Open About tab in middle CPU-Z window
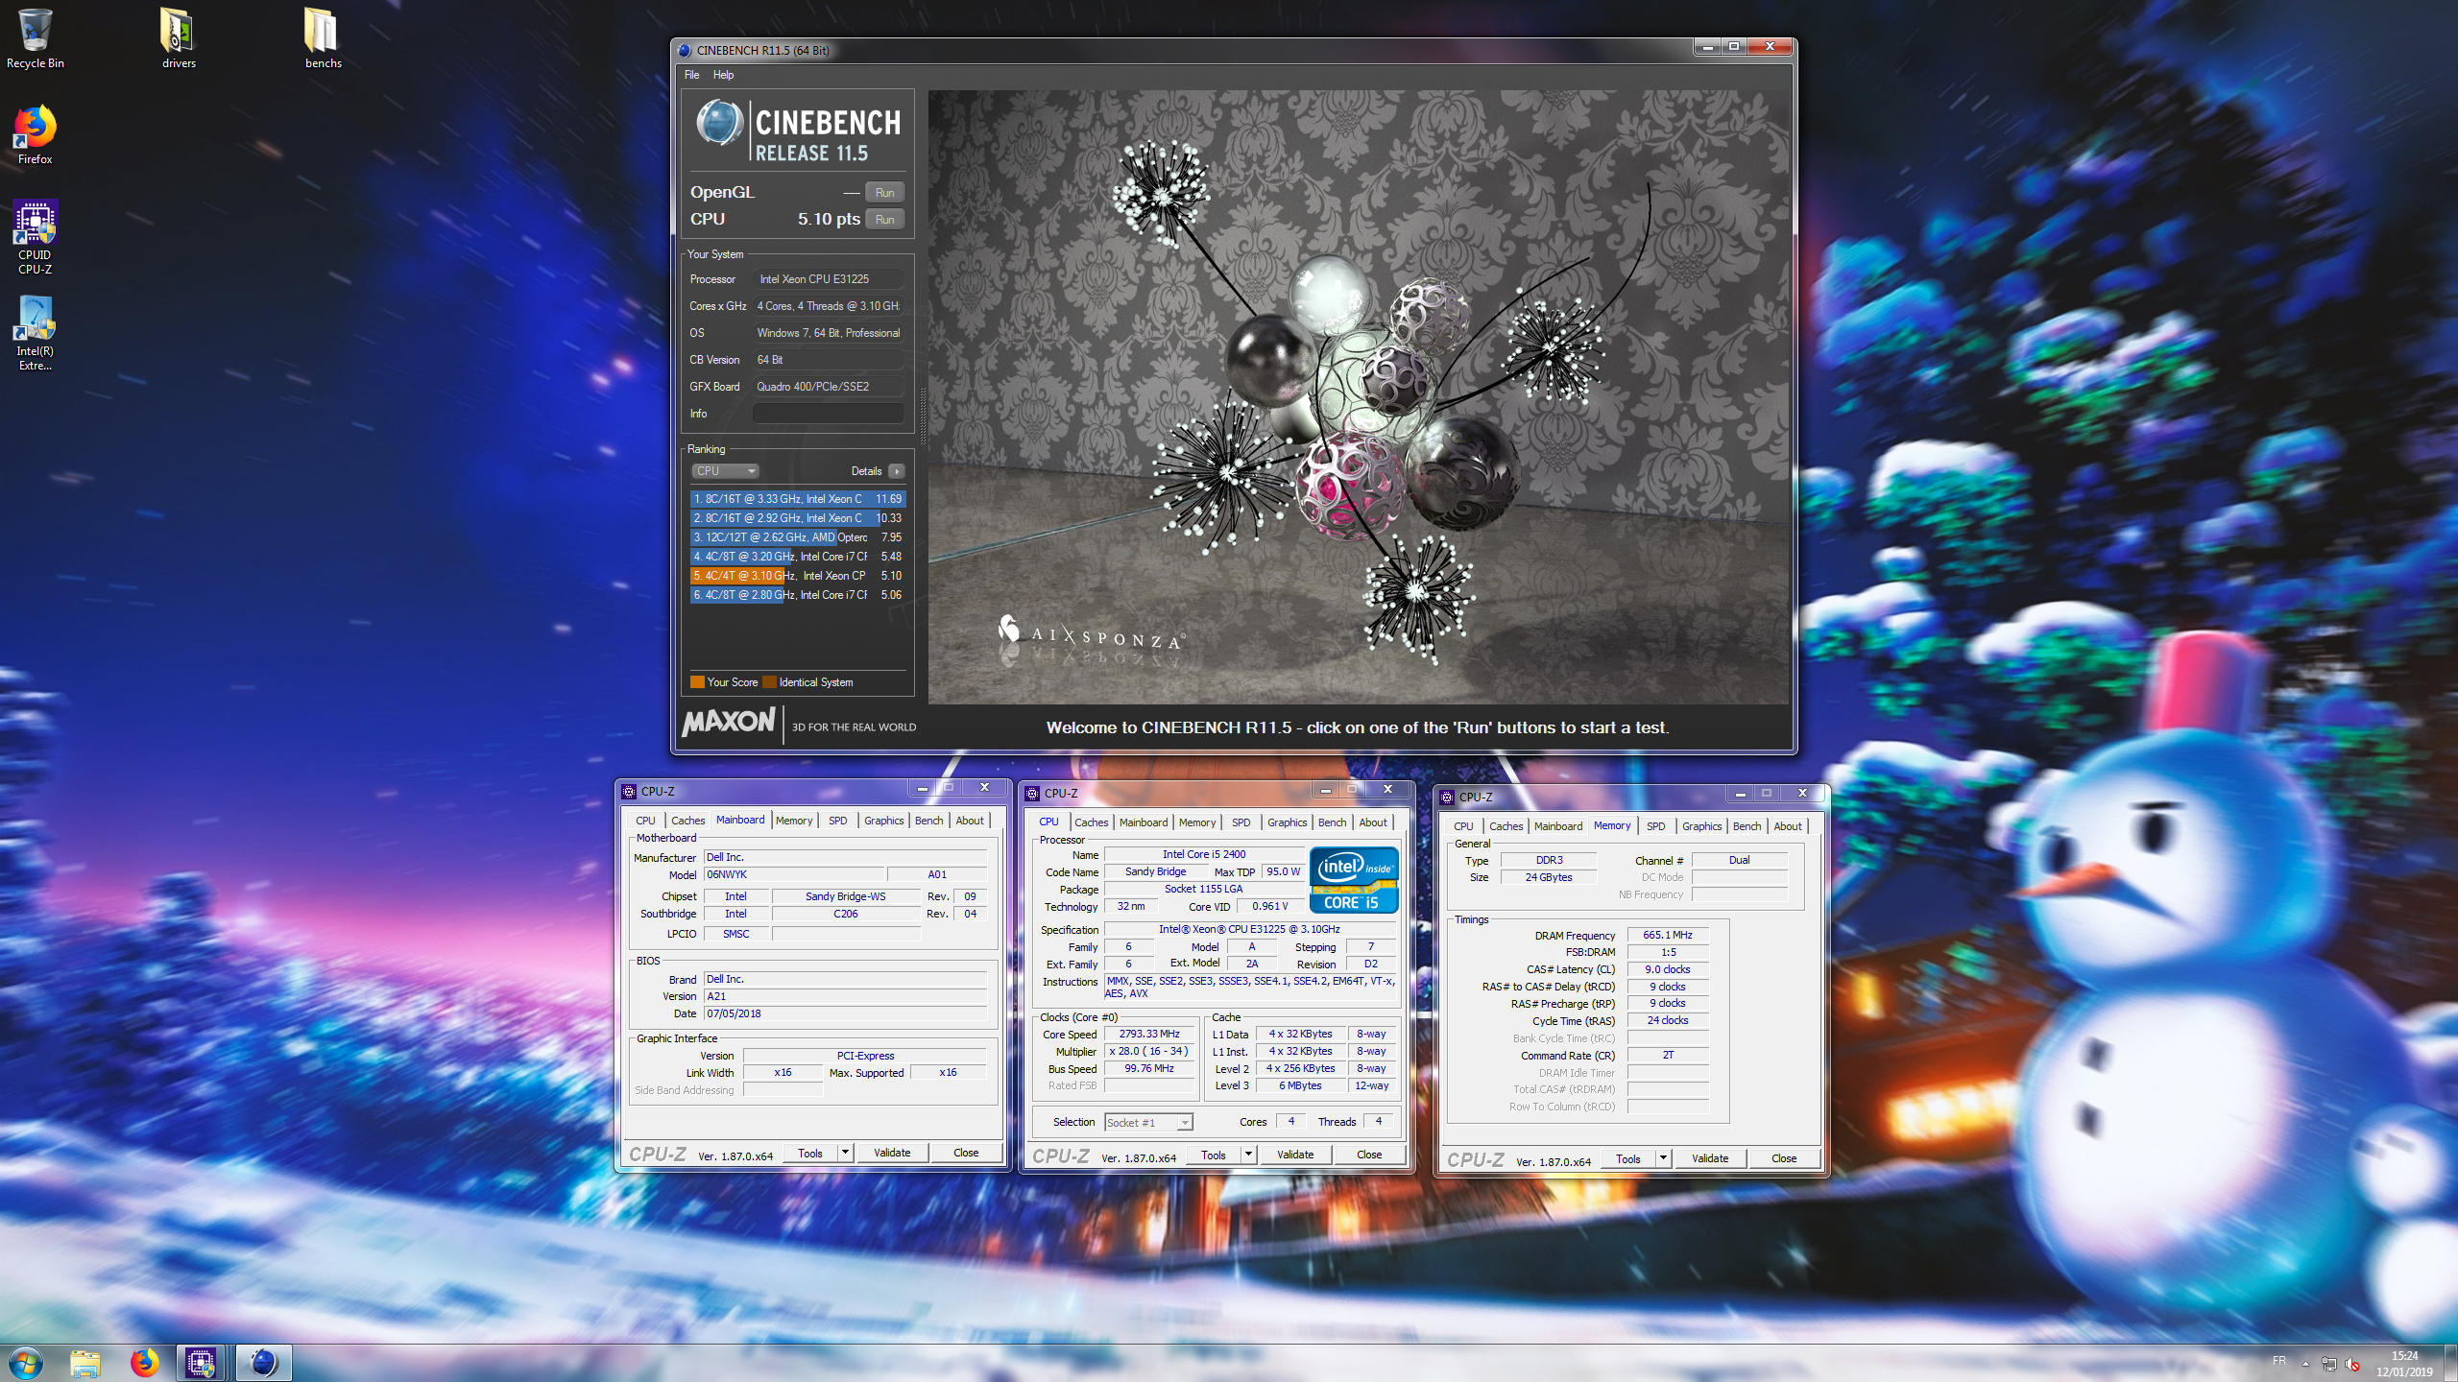Screen dimensions: 2458x1382 [x=1373, y=822]
